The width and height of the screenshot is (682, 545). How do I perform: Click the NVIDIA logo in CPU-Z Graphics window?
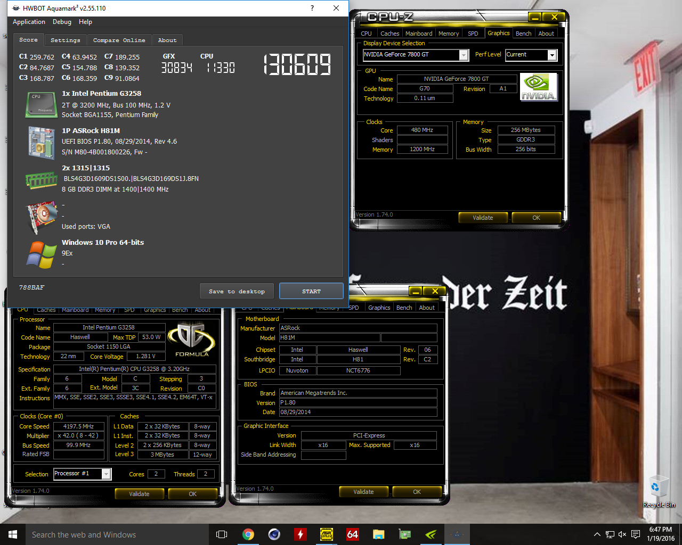pyautogui.click(x=539, y=87)
